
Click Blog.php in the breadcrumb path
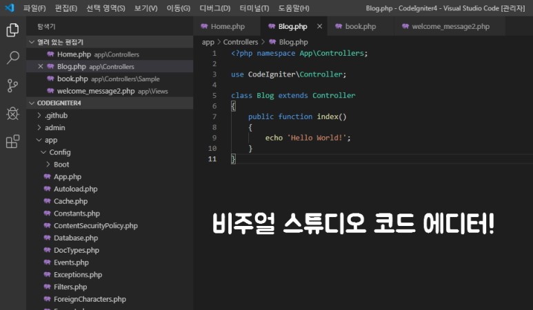point(293,42)
